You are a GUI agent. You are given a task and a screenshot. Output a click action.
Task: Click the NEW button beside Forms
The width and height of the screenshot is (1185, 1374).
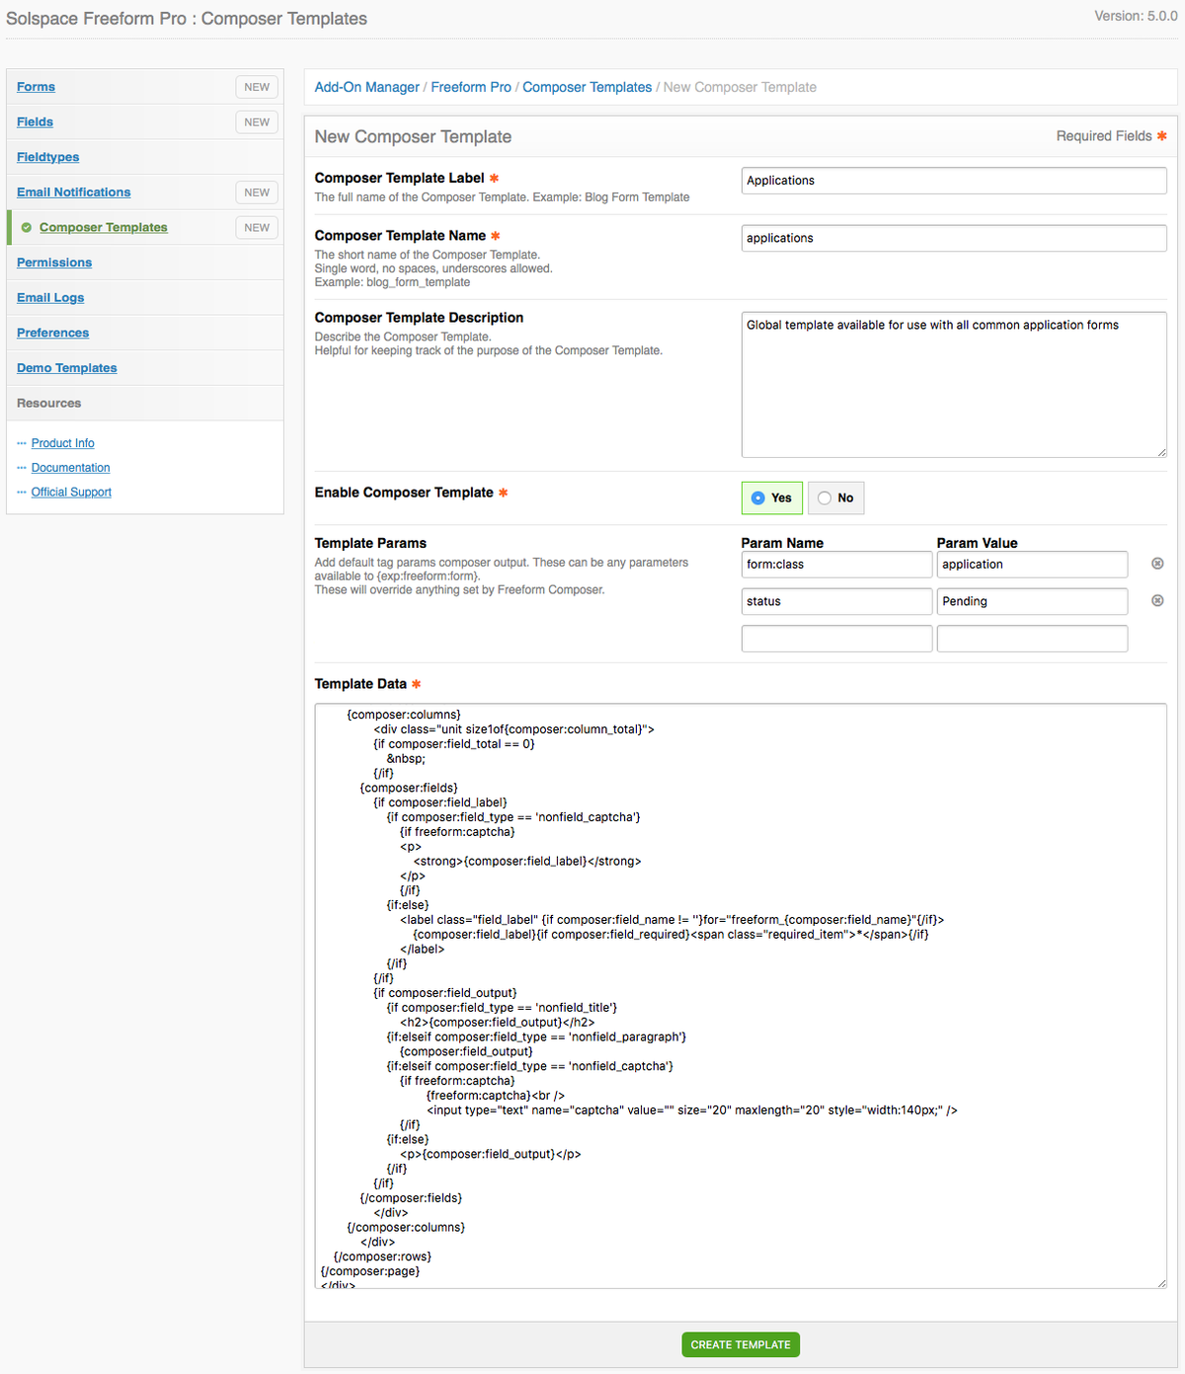coord(257,87)
